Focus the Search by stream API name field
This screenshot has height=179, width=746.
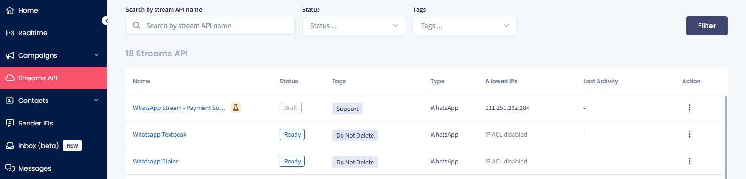tap(210, 25)
